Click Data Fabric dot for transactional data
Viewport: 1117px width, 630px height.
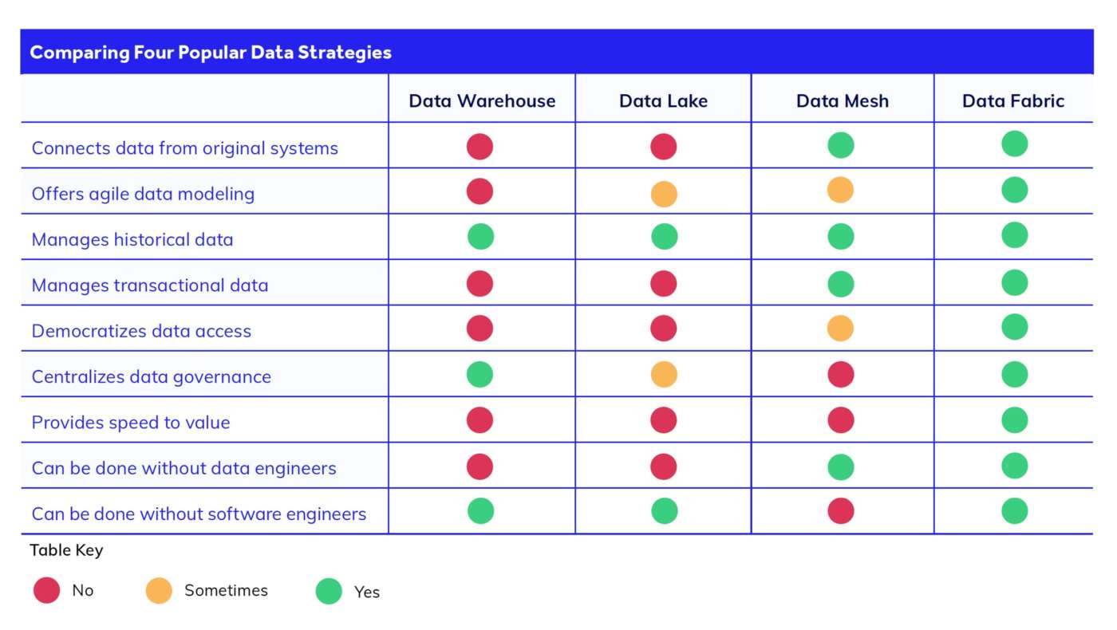1015,282
